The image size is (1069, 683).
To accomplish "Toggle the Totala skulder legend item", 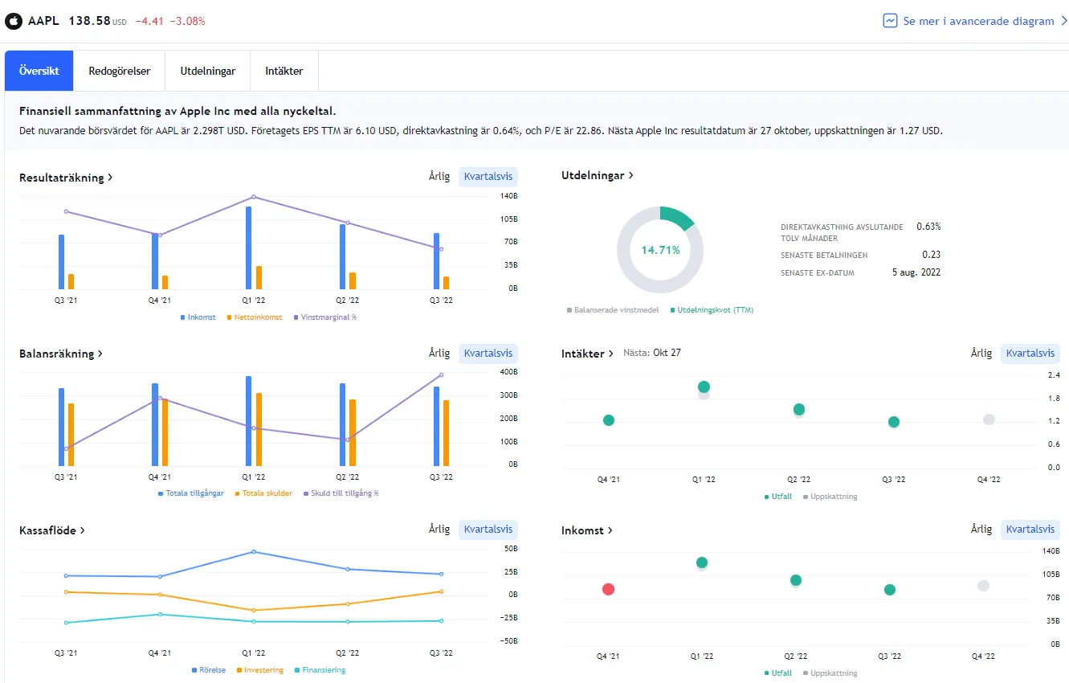I will tap(263, 493).
